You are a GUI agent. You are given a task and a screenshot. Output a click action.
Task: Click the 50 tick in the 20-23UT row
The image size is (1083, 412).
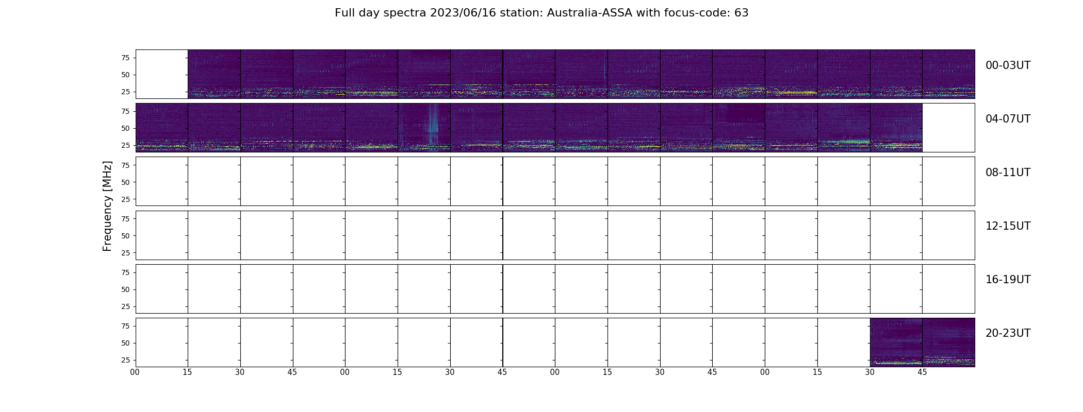point(125,343)
